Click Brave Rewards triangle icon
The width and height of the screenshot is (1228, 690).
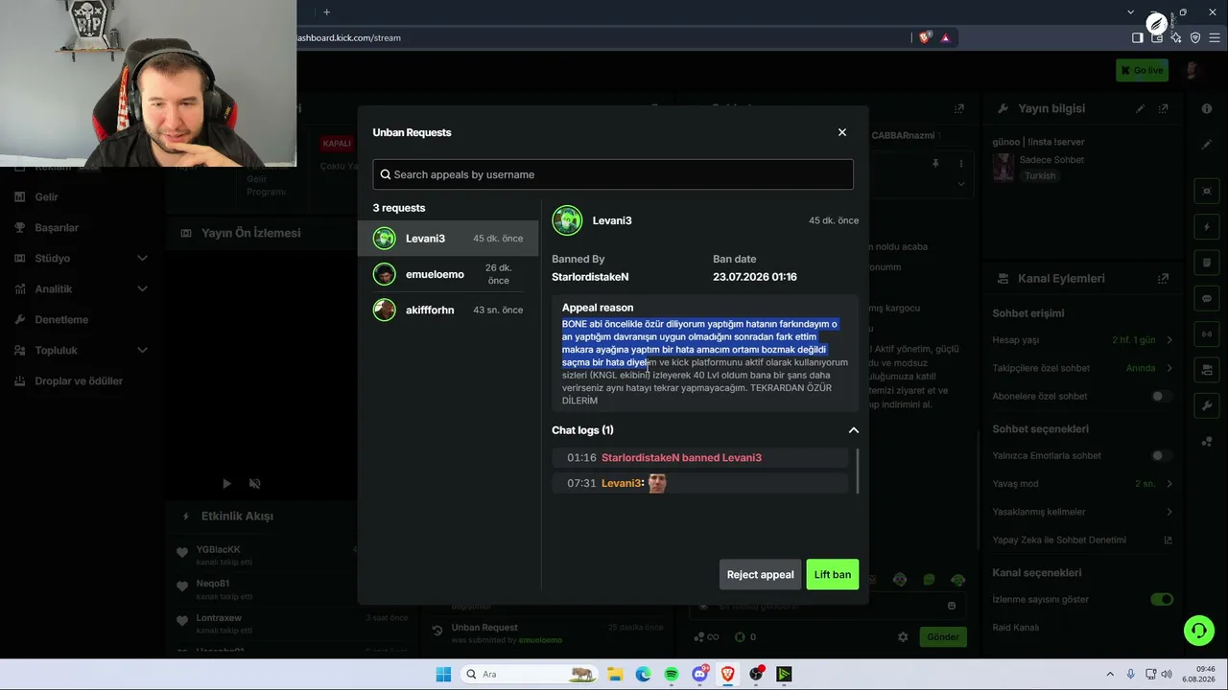point(946,37)
